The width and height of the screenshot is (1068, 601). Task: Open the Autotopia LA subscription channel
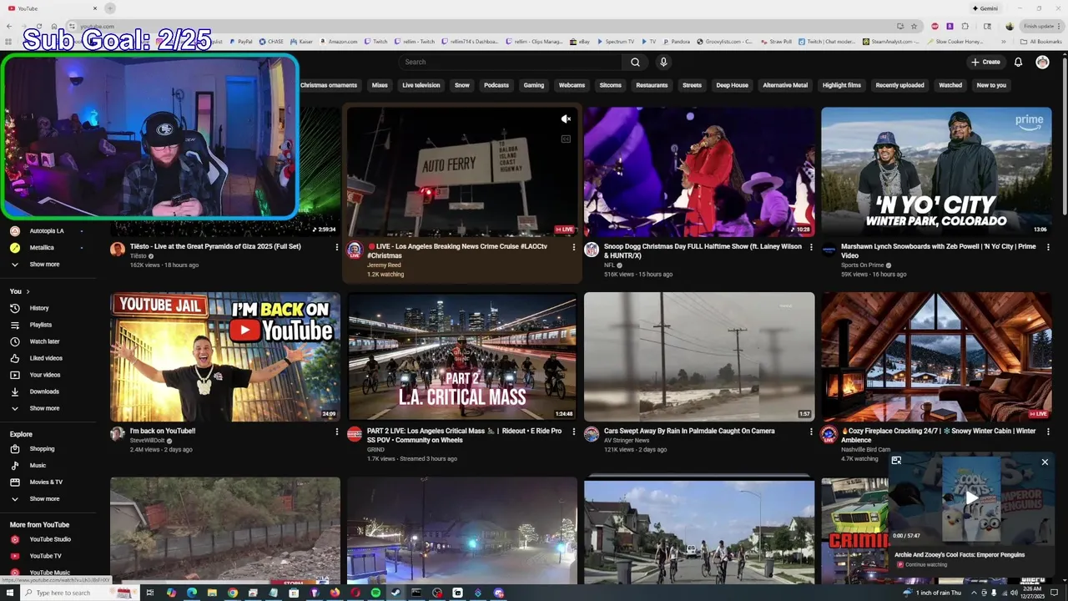(x=48, y=231)
